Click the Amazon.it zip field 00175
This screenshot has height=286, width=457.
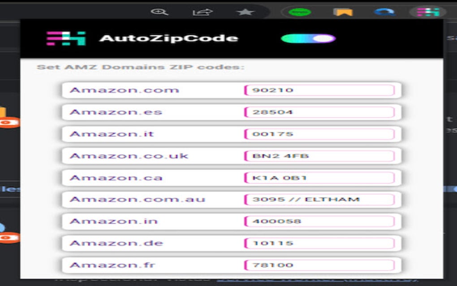click(319, 134)
